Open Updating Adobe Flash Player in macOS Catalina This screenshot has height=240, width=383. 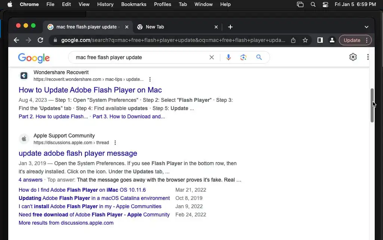[x=94, y=198]
